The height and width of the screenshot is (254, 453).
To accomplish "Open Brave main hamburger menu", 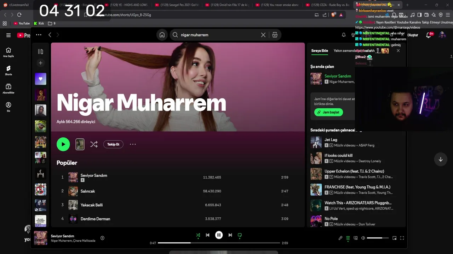I will pyautogui.click(x=448, y=15).
